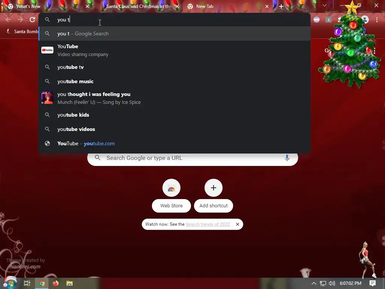
Task: Open Task View on the taskbar
Action: coord(27,283)
